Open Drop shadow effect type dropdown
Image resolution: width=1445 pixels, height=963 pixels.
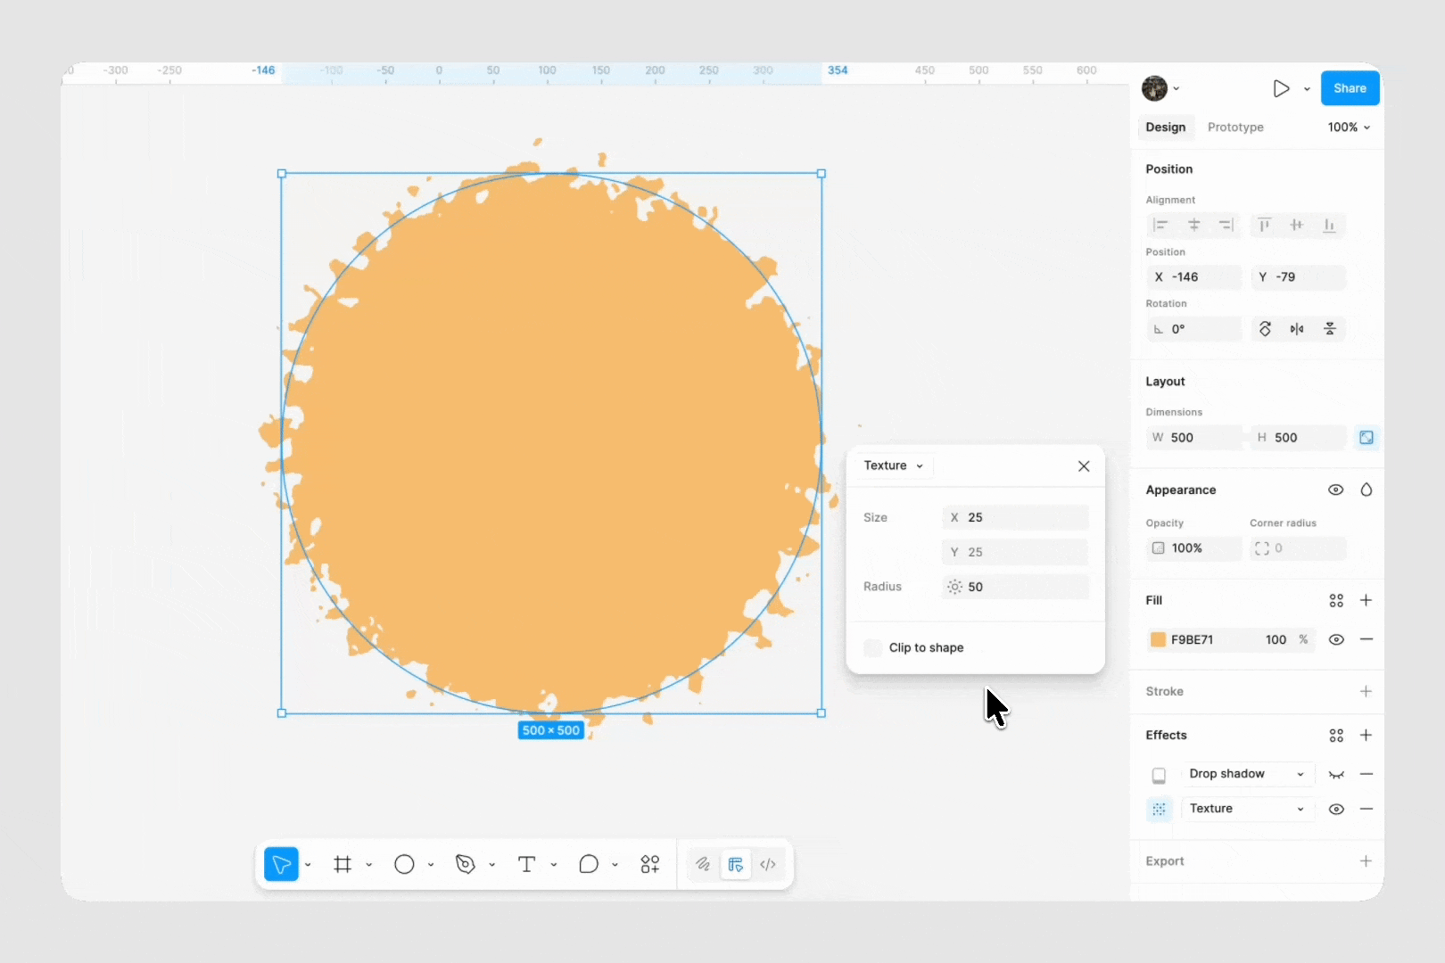pyautogui.click(x=1247, y=774)
